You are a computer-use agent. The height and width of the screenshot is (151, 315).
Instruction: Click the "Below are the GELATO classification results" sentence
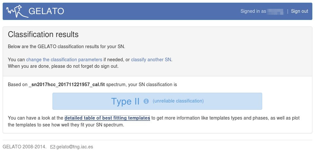pyautogui.click(x=66, y=47)
